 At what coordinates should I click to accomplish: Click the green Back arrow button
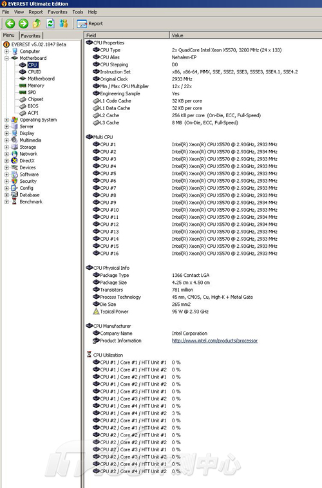[10, 23]
